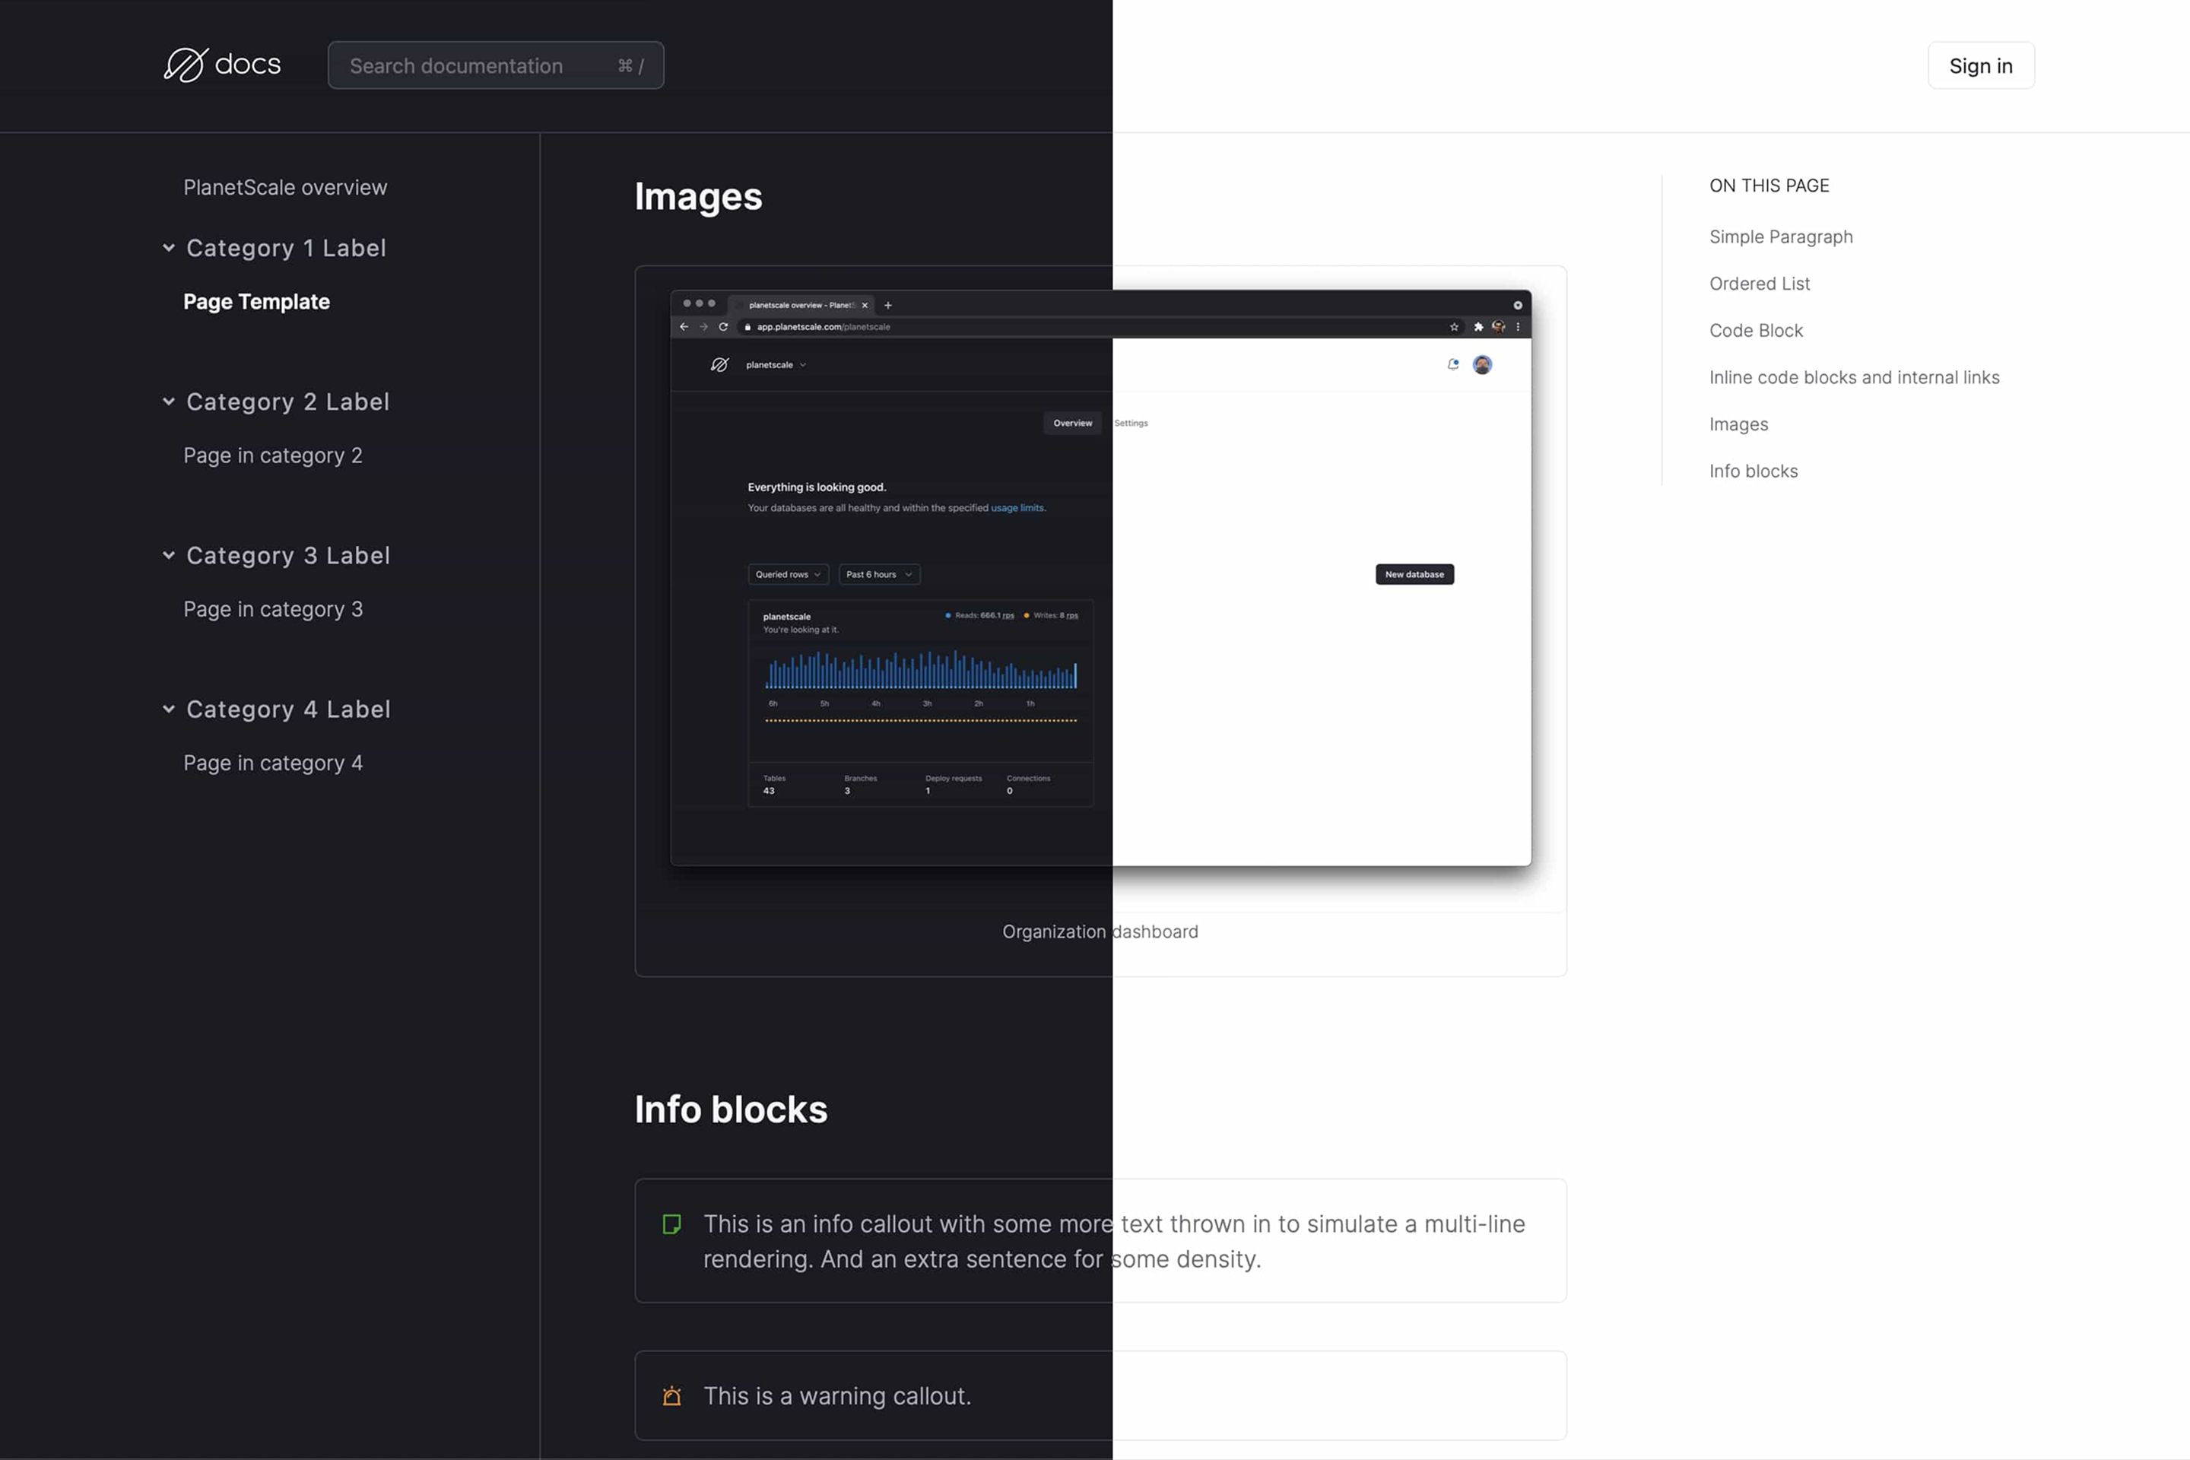Screen dimensions: 2190x1460
Task: Switch to the Settings tab in the dashboard image
Action: [1131, 423]
